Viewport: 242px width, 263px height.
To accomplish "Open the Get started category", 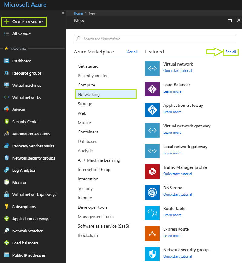I will 88,66.
